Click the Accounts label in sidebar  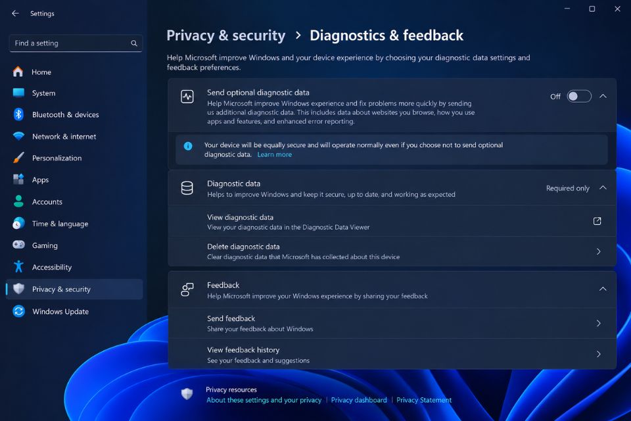pos(47,201)
